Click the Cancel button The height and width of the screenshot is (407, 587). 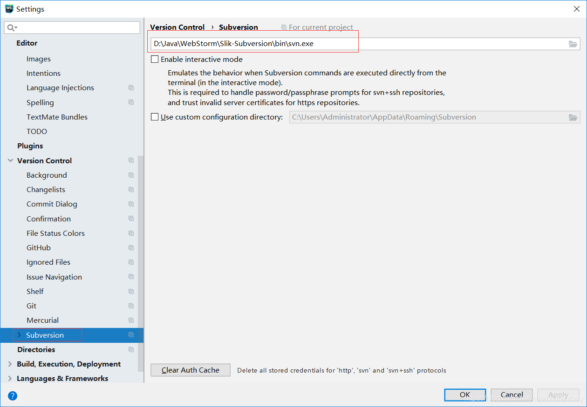(x=512, y=395)
